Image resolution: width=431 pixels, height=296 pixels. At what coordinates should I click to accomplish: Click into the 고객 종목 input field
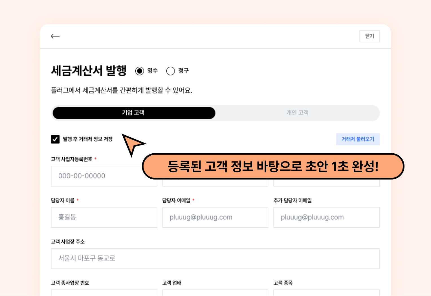(x=326, y=293)
